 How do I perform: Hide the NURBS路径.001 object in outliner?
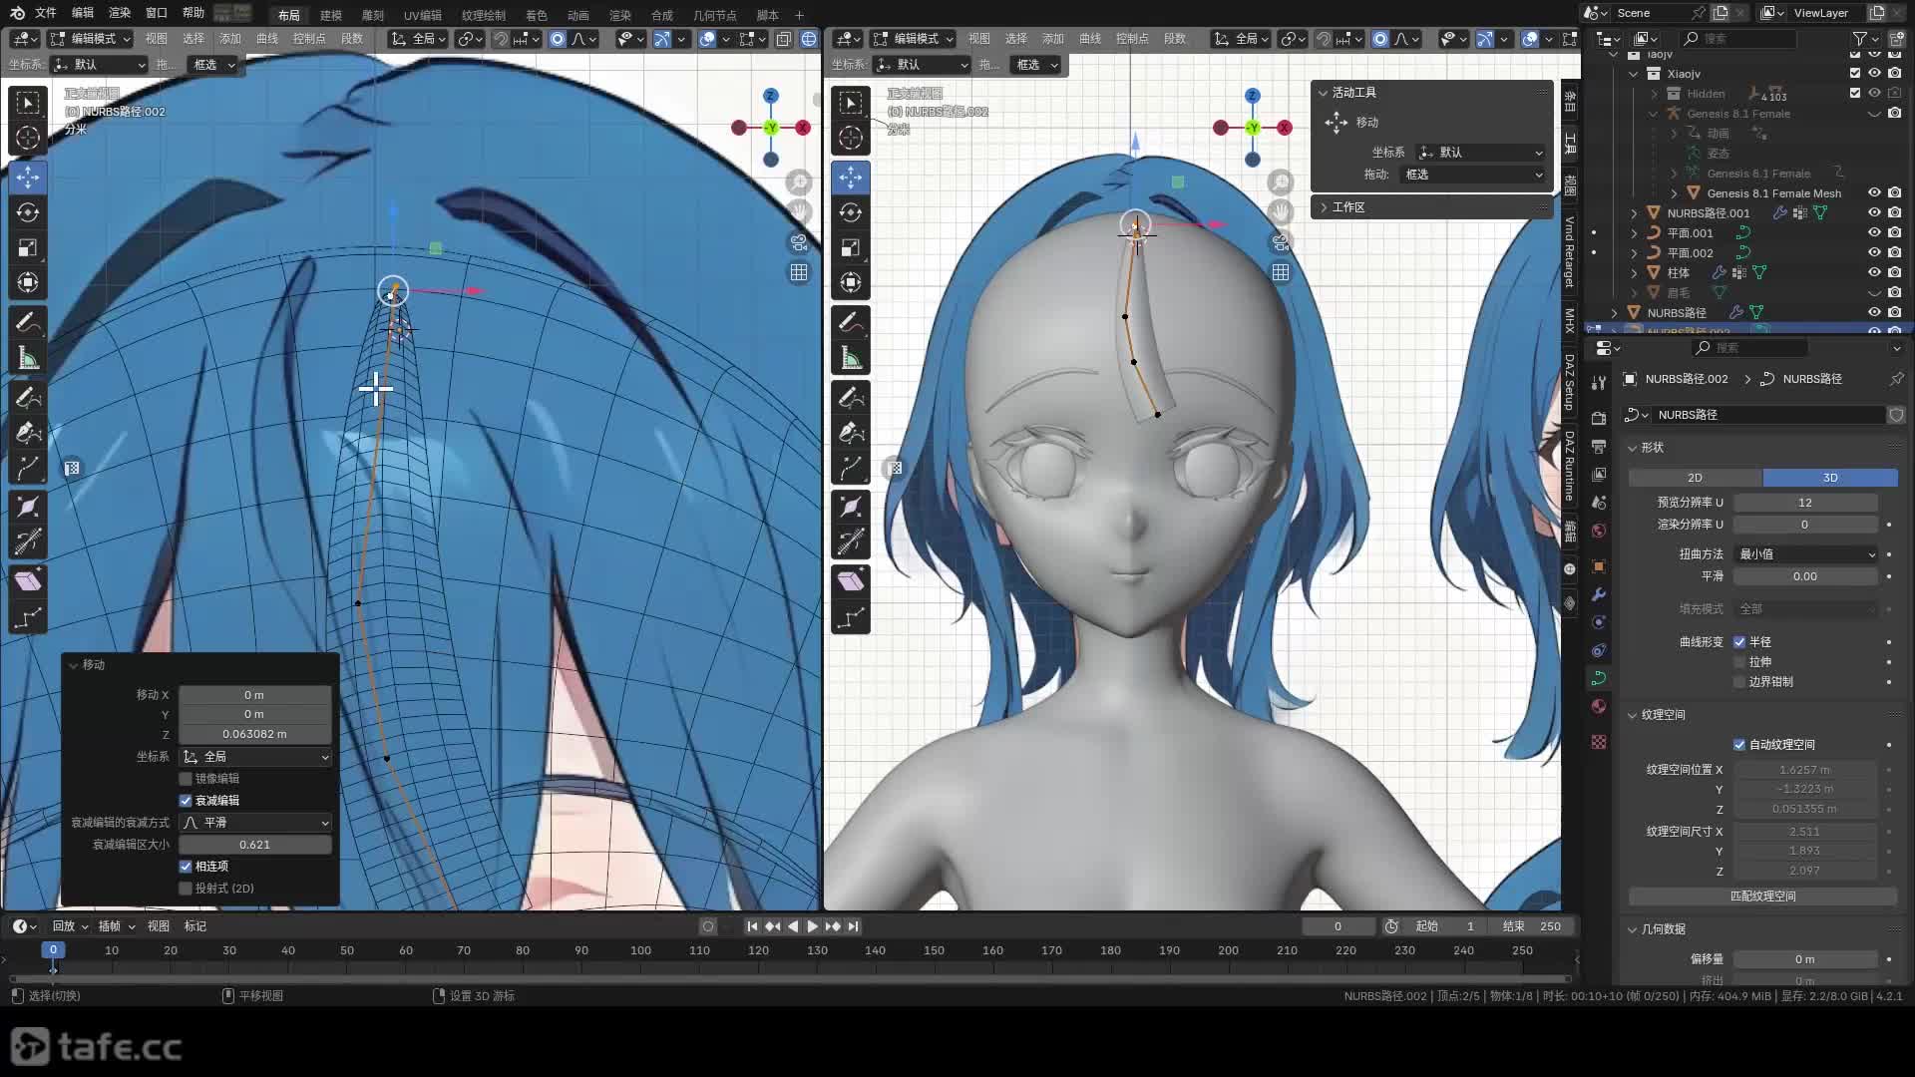pos(1874,212)
